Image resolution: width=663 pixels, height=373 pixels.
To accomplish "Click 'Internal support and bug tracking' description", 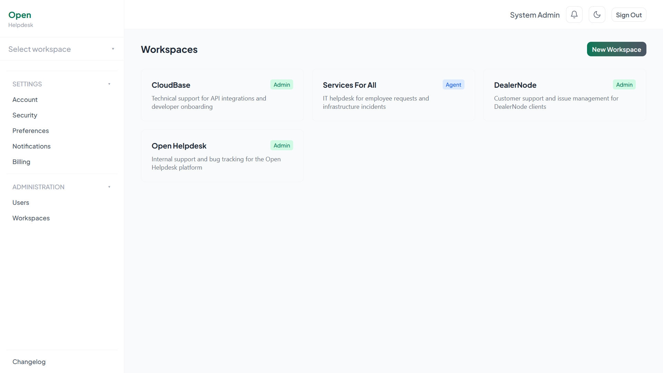I will click(216, 163).
